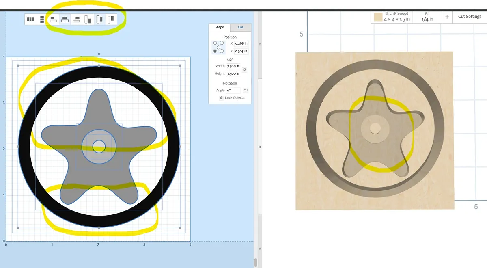
Task: Click the distribute vertically icon
Action: [x=42, y=19]
